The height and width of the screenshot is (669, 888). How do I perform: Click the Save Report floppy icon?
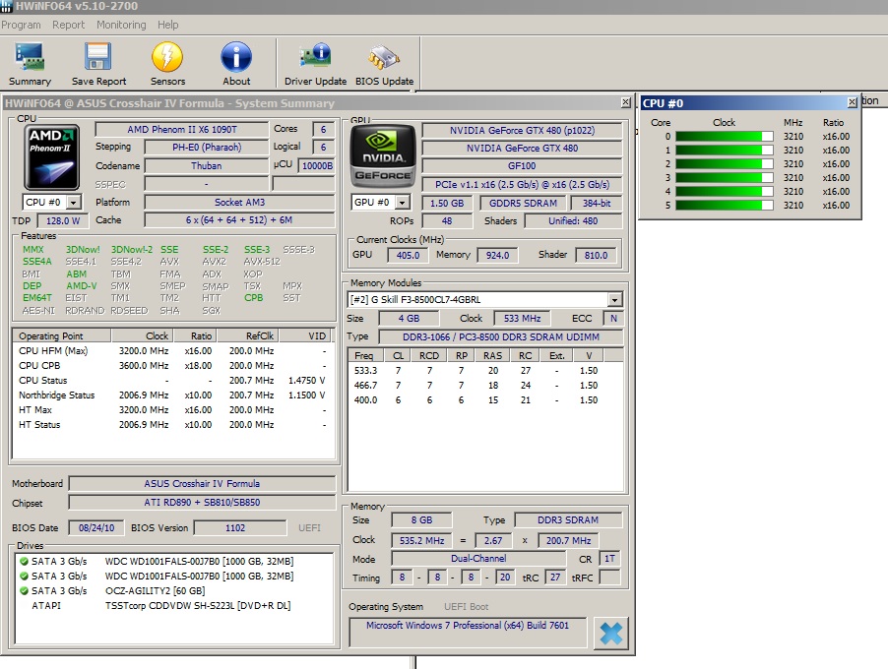[98, 63]
